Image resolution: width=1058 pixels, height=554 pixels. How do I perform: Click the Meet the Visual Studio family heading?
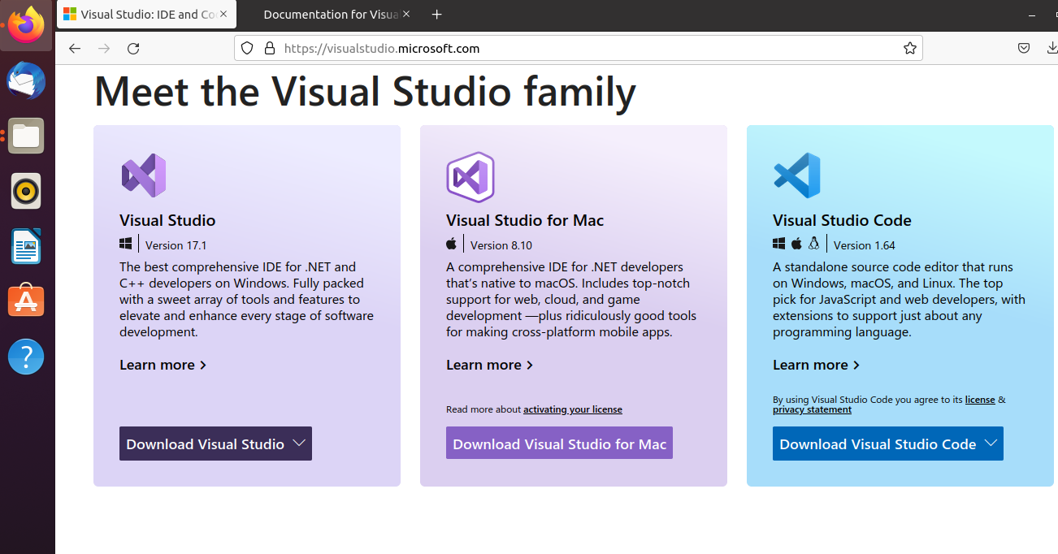point(365,91)
